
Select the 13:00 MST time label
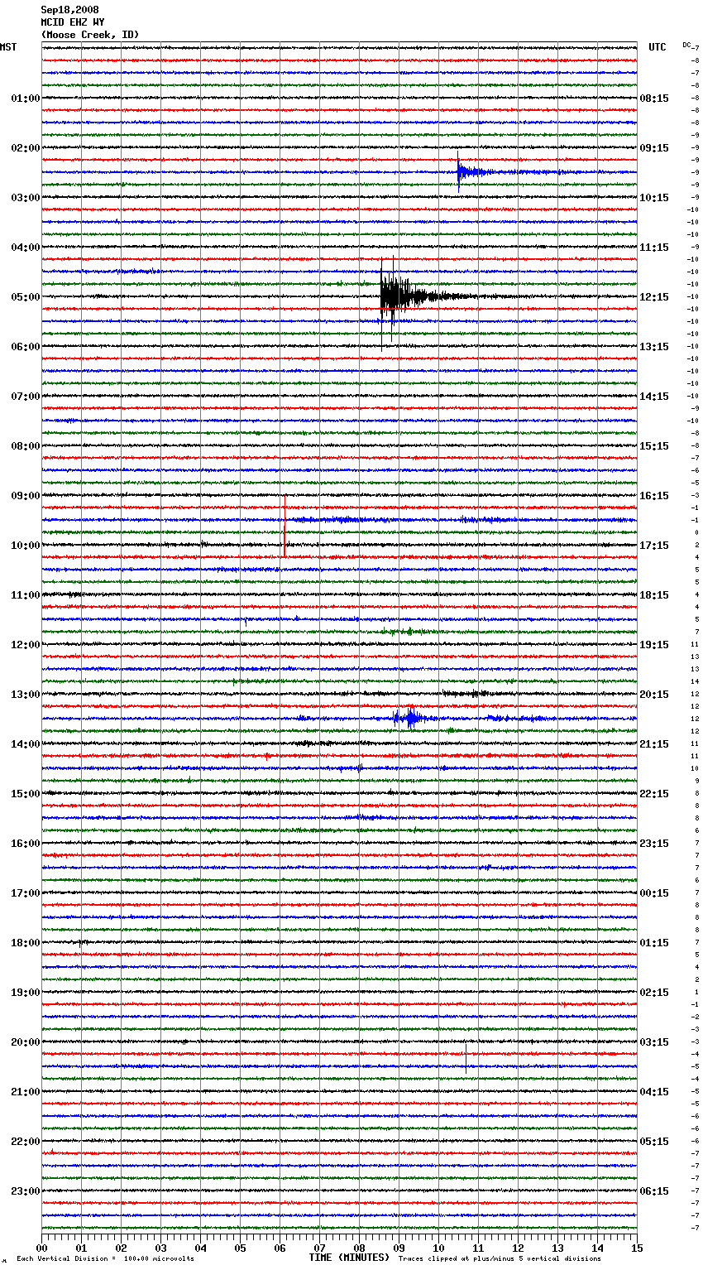(25, 695)
